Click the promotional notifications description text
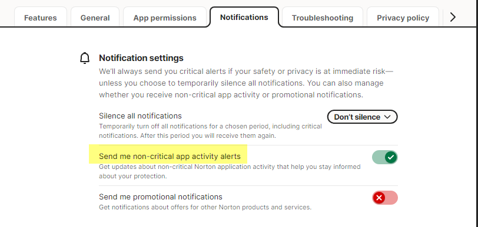 (205, 208)
